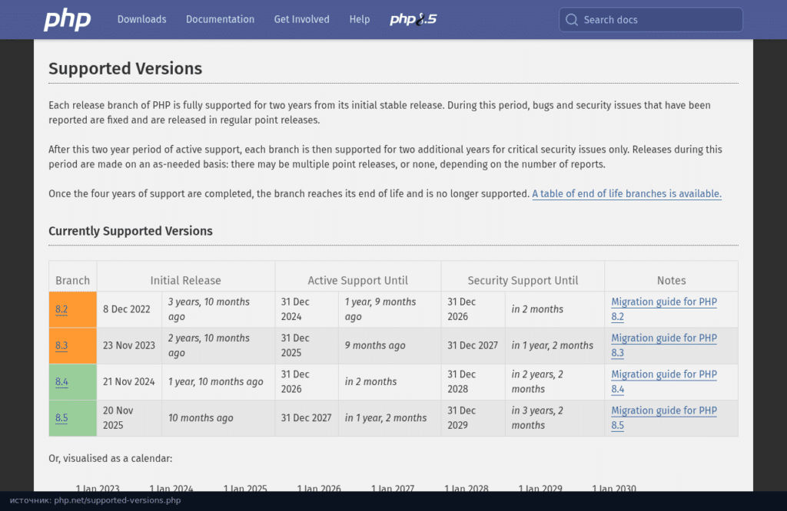Open the table of end of life branches link
Image resolution: width=787 pixels, height=511 pixels.
pos(626,194)
